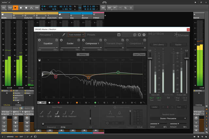Select the 48 dB band shape
The width and height of the screenshot is (209, 139).
pos(65,114)
